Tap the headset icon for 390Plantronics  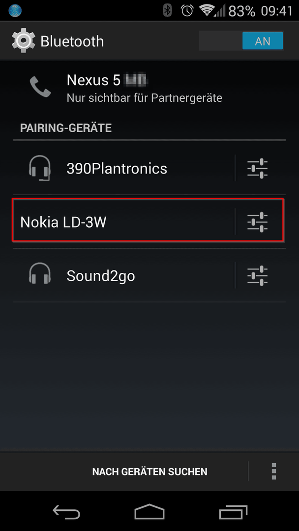40,168
